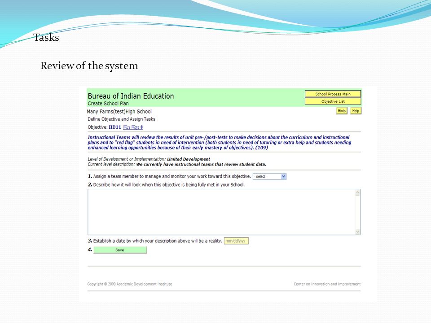
Task: Click the School Process Main button
Action: coord(333,94)
